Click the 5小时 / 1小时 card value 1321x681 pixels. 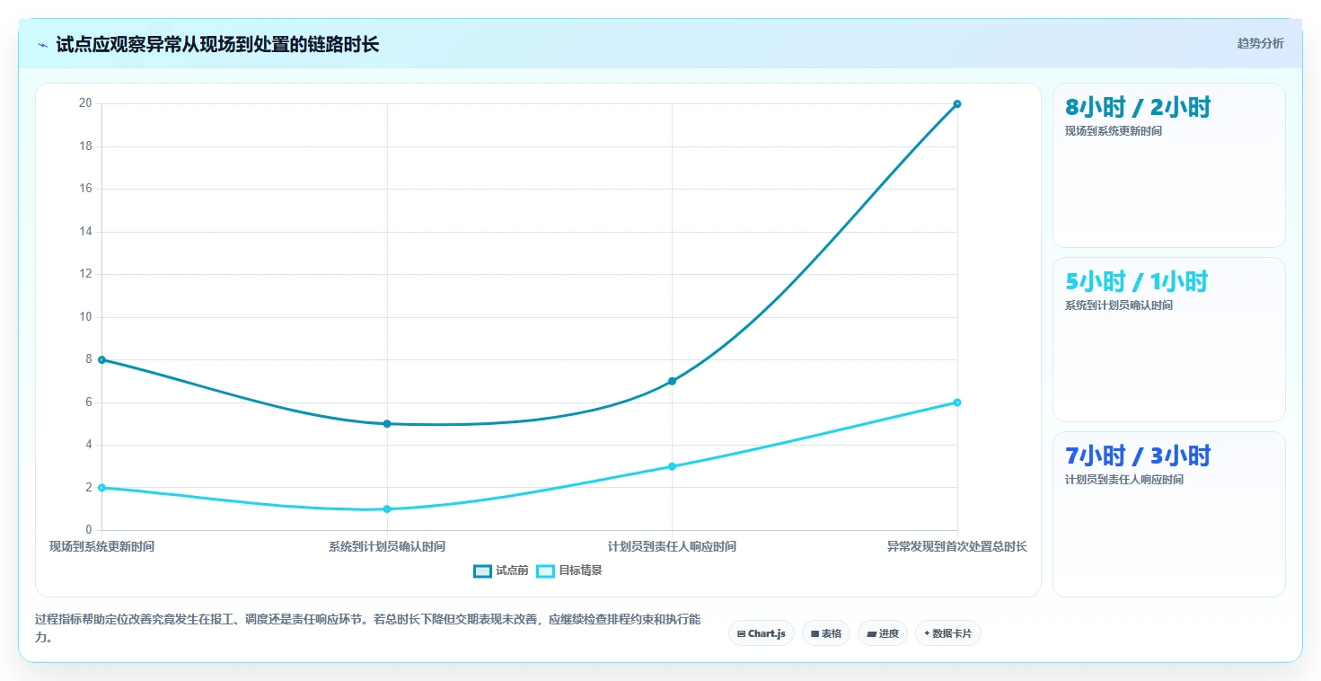(1137, 281)
